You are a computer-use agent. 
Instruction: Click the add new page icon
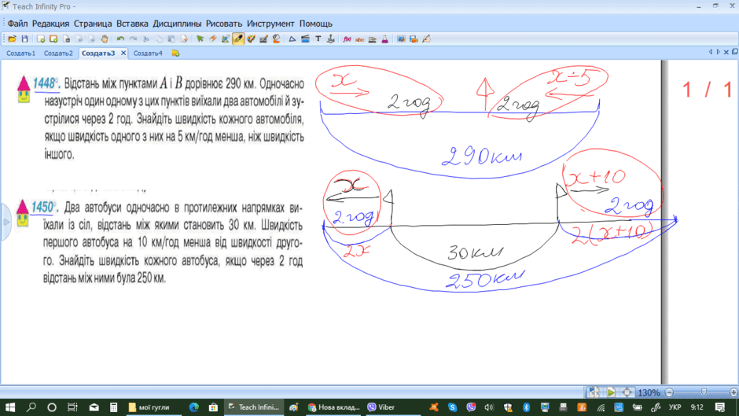pos(41,39)
